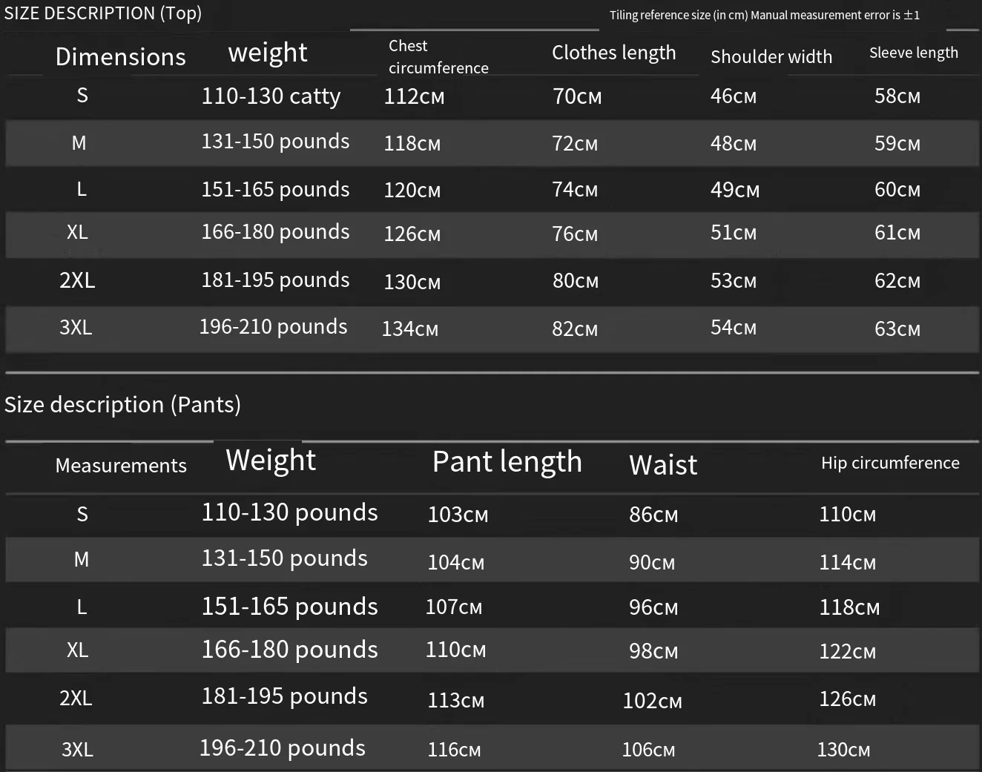The width and height of the screenshot is (982, 772).
Task: Click the 'Chest circumference' column header
Action: [438, 56]
